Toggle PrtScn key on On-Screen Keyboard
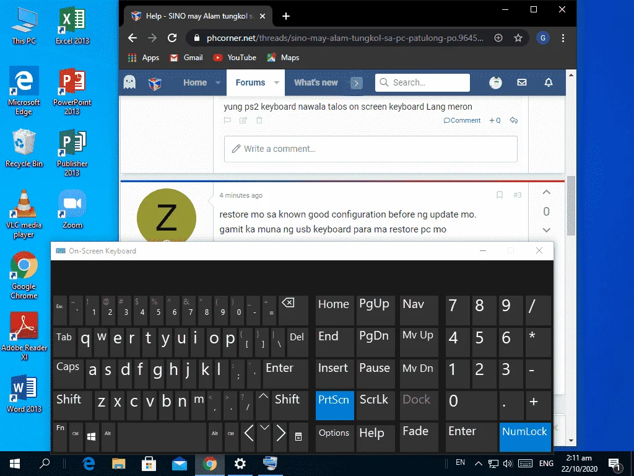 (x=334, y=405)
